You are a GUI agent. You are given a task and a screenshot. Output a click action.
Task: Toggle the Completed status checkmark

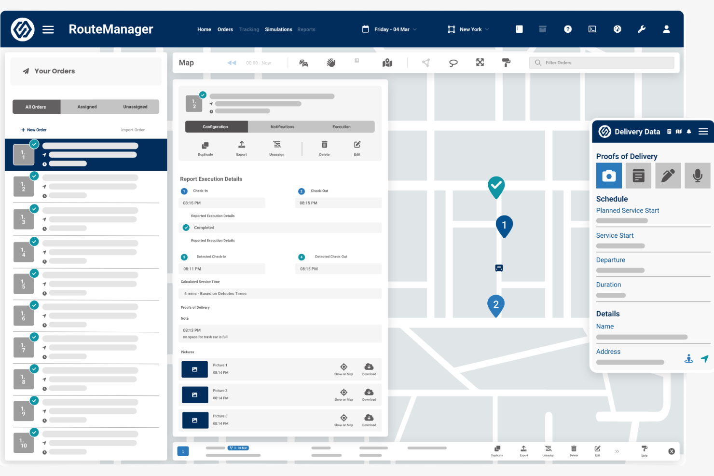[186, 227]
